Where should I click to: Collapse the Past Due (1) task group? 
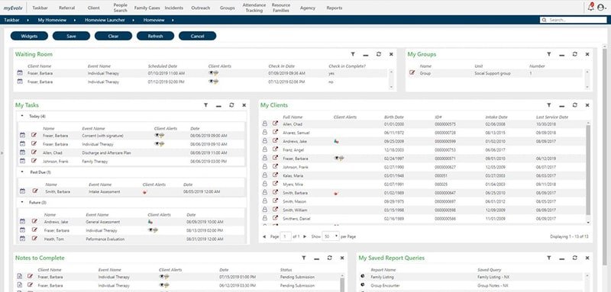click(22, 172)
